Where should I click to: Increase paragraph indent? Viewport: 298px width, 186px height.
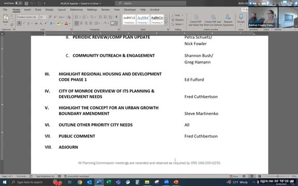106,17
